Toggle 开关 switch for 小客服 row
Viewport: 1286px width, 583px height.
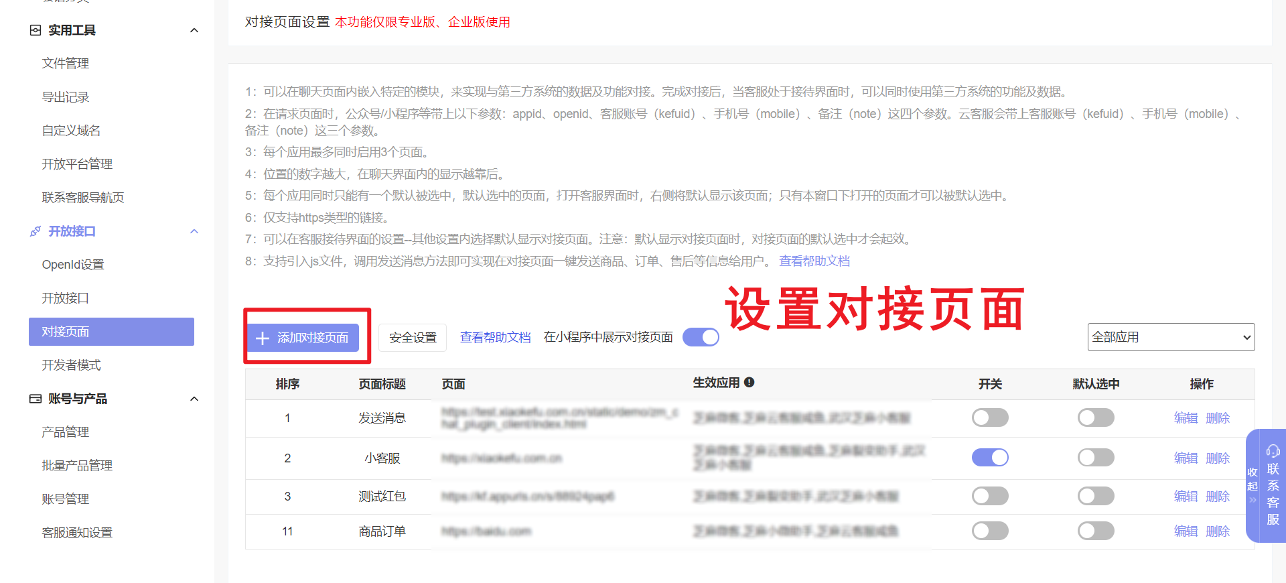pos(990,458)
